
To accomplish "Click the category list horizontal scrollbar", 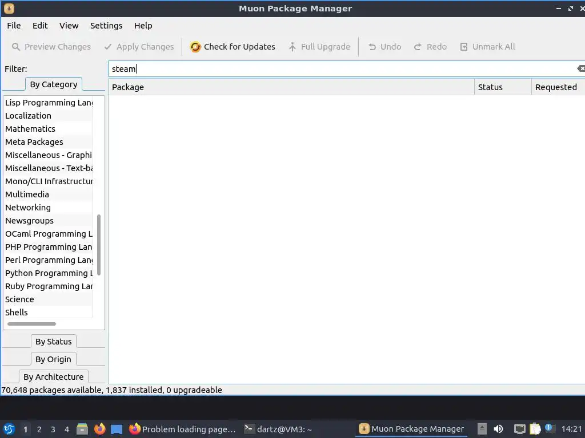I will point(32,324).
